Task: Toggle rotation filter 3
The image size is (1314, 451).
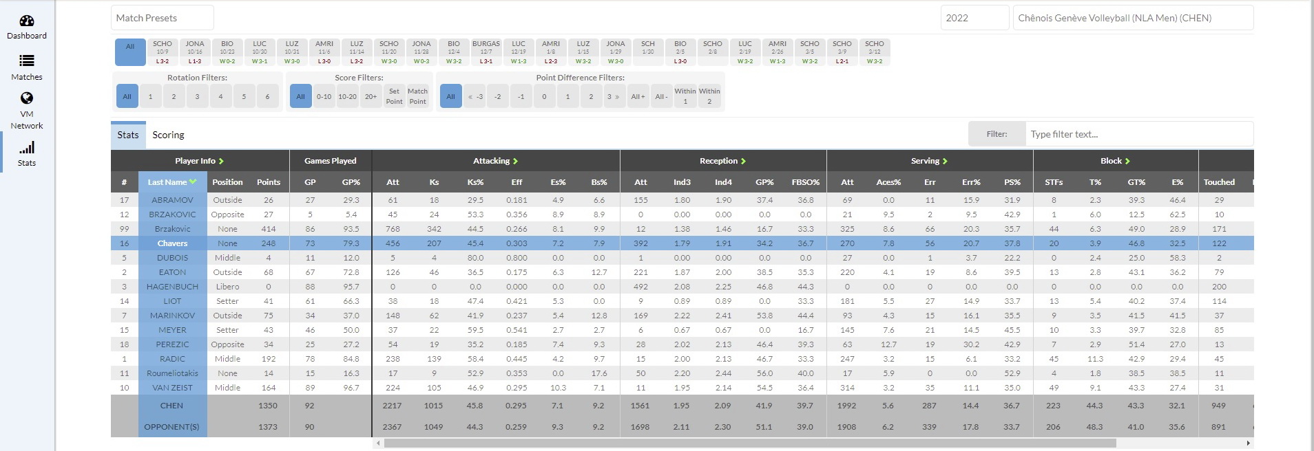Action: (197, 97)
